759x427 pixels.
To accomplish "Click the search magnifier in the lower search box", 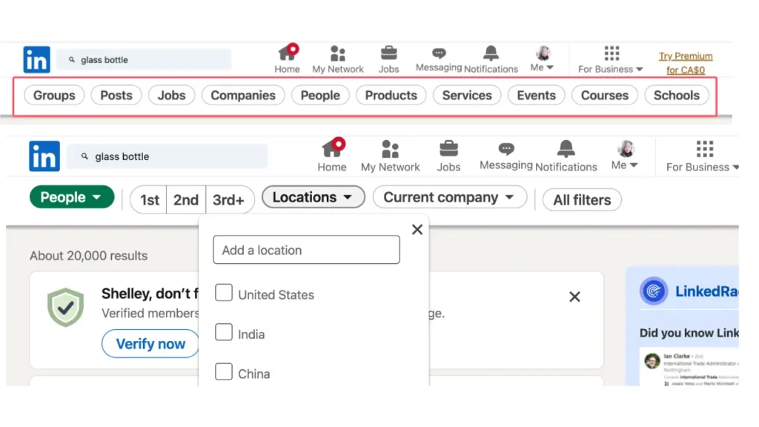I will tap(84, 156).
